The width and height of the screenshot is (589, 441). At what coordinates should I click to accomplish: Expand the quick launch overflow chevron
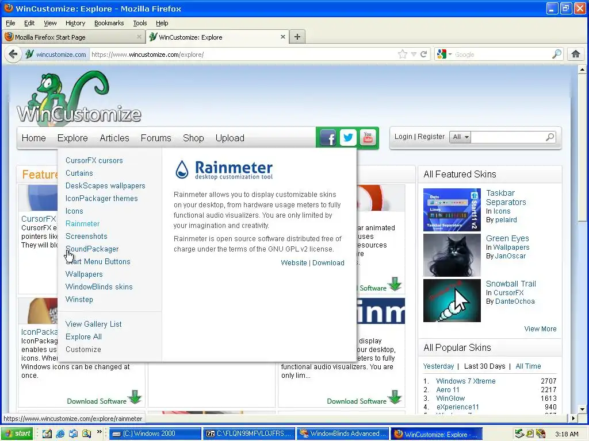pos(99,432)
